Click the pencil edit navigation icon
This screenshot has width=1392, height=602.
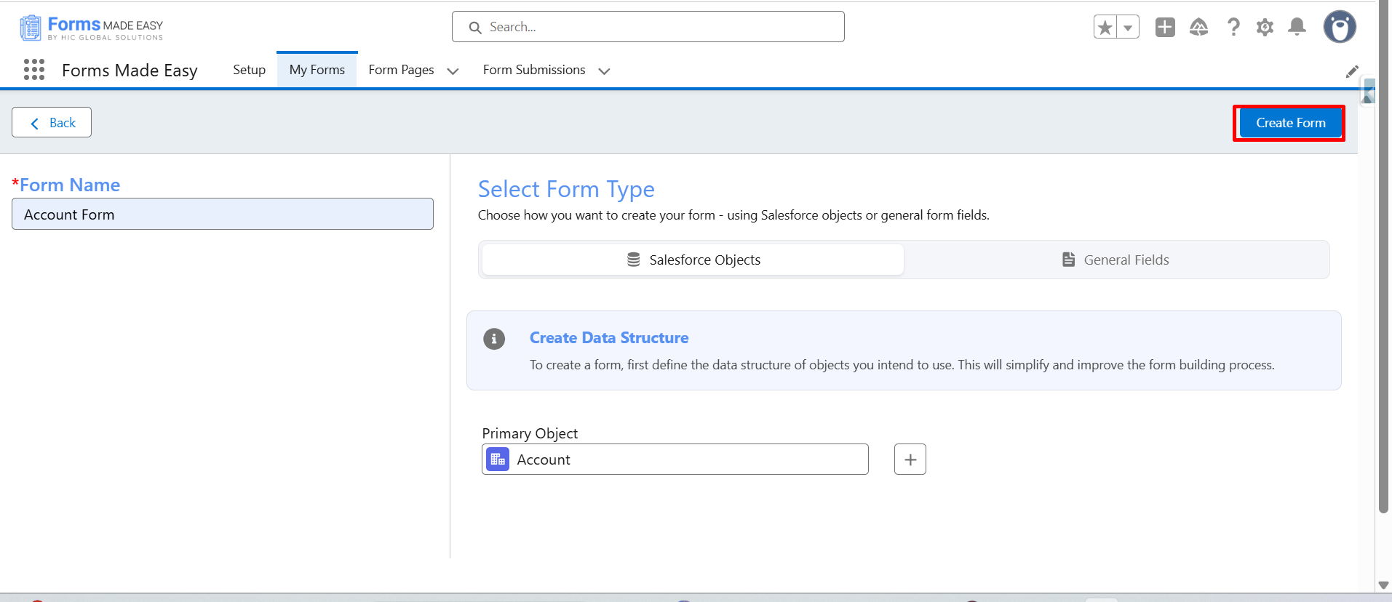1352,71
